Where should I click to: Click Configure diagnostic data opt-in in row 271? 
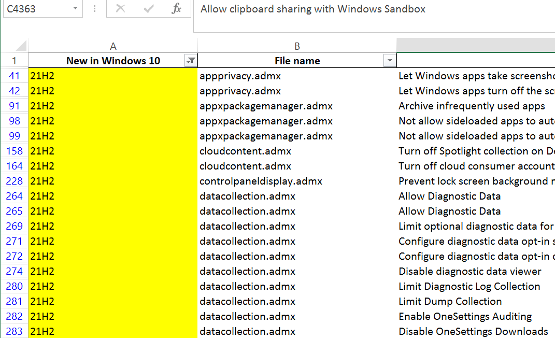click(x=476, y=241)
